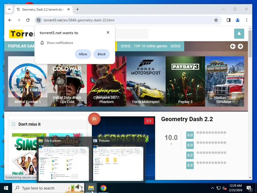Open new tab with plus icon
Image resolution: width=257 pixels, height=193 pixels.
pyautogui.click(x=78, y=9)
